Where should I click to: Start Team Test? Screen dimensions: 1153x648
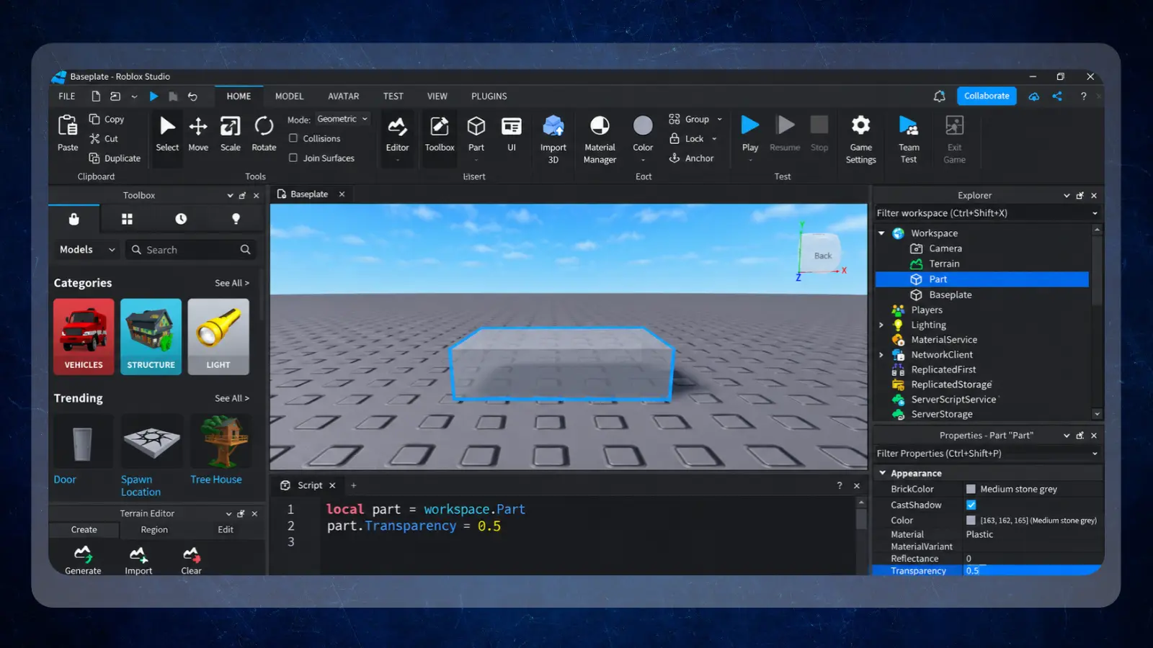tap(909, 140)
